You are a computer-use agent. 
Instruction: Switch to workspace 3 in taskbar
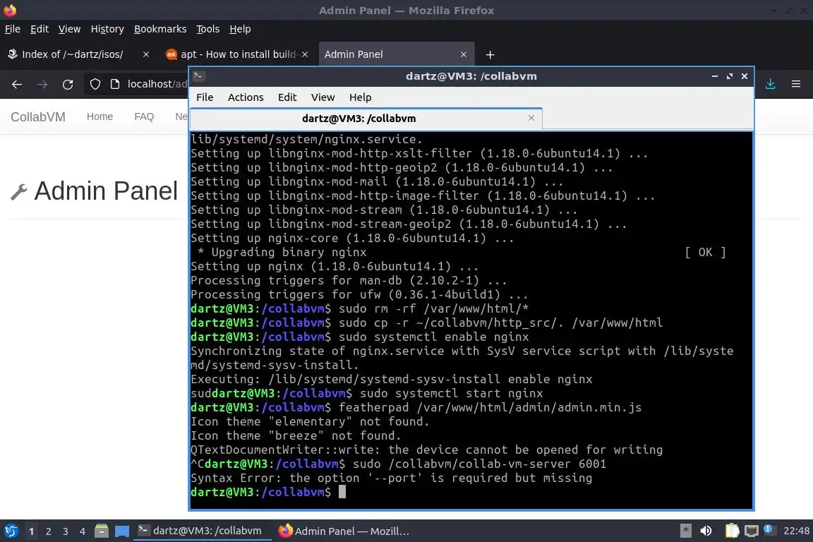66,531
